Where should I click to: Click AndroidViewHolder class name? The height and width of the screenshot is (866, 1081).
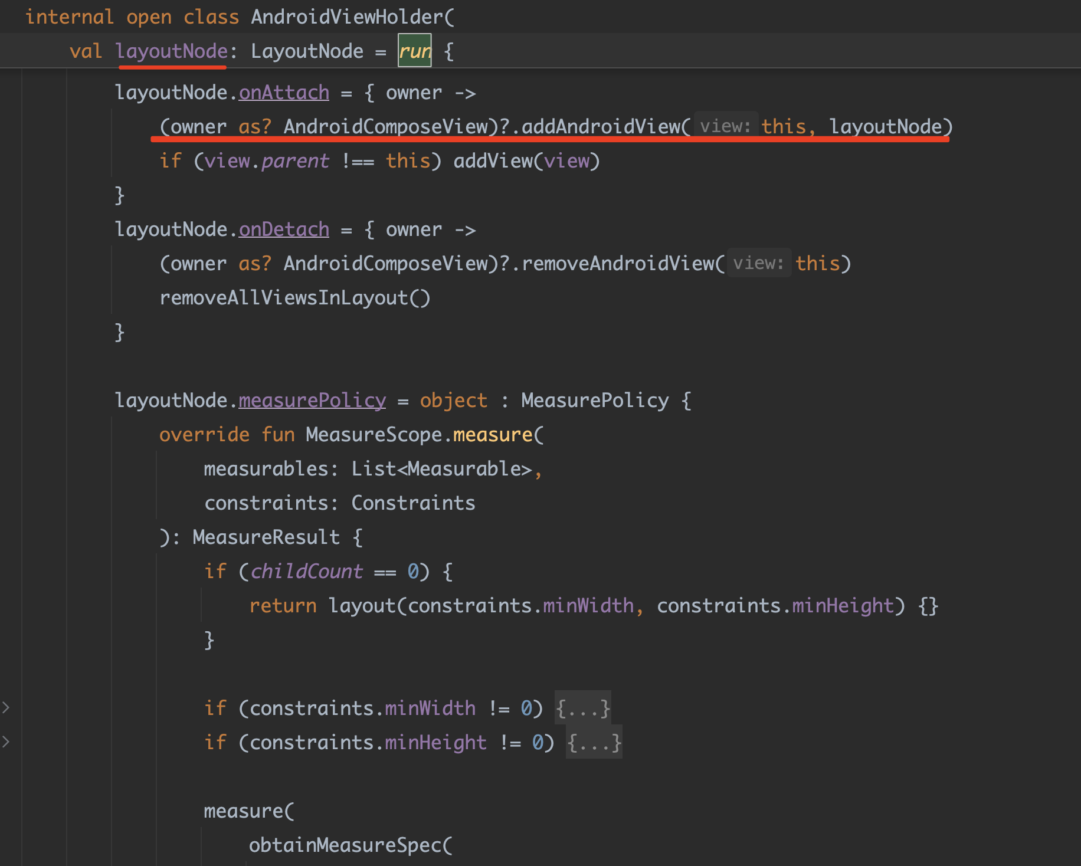[x=347, y=17]
